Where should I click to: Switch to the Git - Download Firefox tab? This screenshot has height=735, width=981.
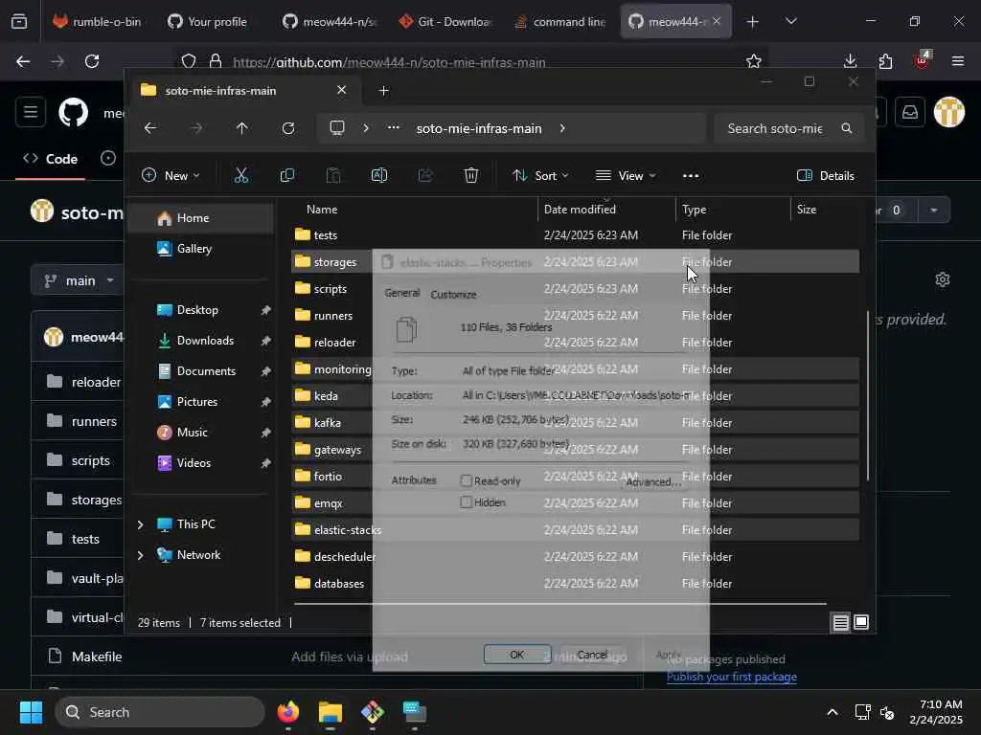point(445,21)
